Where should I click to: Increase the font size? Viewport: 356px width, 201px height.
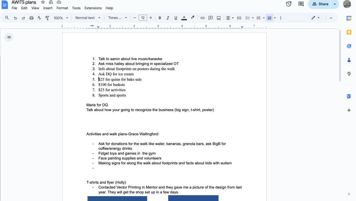[151, 18]
